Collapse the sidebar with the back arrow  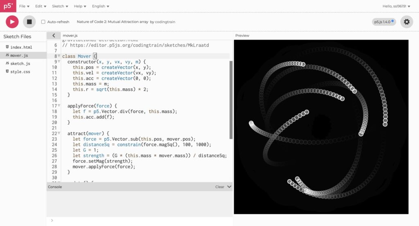point(54,36)
